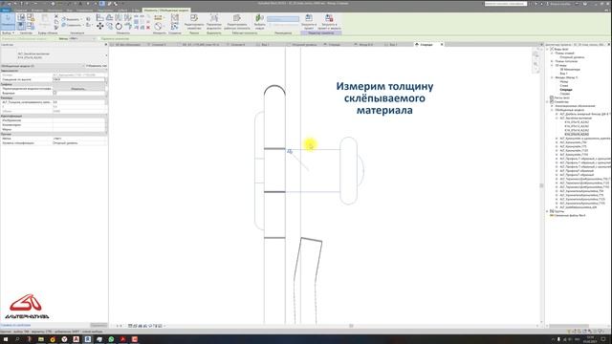Viewport: 612px width, 344px height.
Task: Select 'Справа' view in project browser
Action: 565,94
